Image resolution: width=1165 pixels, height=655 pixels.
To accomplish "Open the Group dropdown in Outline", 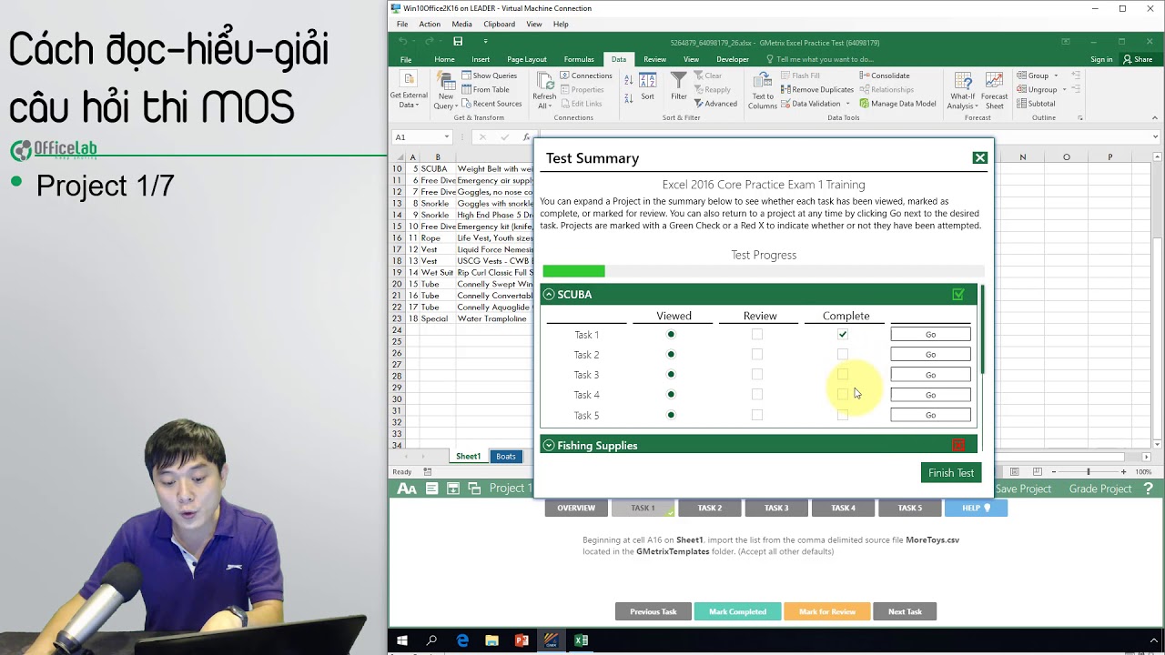I will (x=1057, y=76).
